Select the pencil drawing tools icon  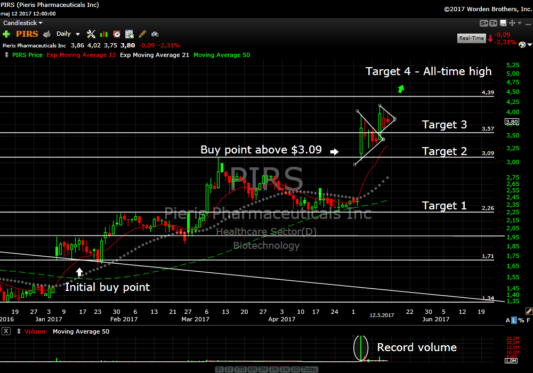142,34
